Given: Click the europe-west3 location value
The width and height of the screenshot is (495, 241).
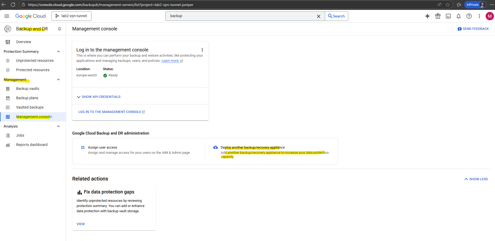Looking at the screenshot, I should coord(86,75).
